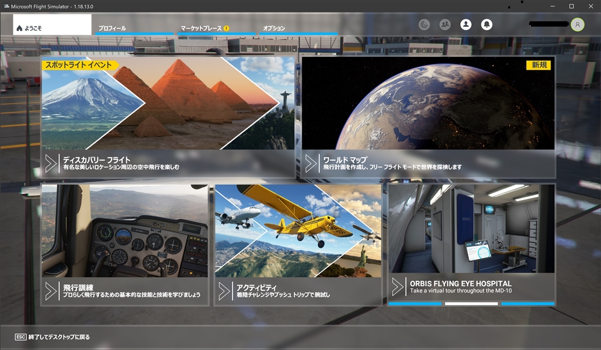Click the アクティビティ title text

[256, 287]
